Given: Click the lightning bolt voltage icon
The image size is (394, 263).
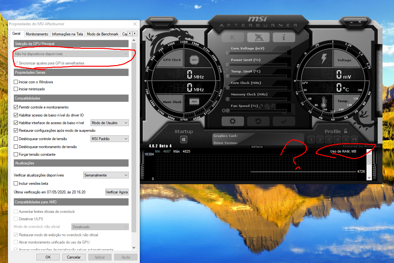Looking at the screenshot, I should click(324, 58).
